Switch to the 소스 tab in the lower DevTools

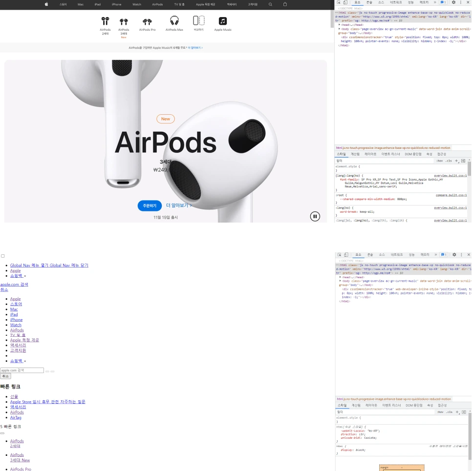point(382,255)
